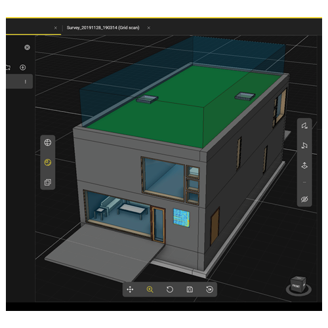Select the pan/move tool in bottom toolbar
Image resolution: width=328 pixels, height=328 pixels.
(130, 289)
